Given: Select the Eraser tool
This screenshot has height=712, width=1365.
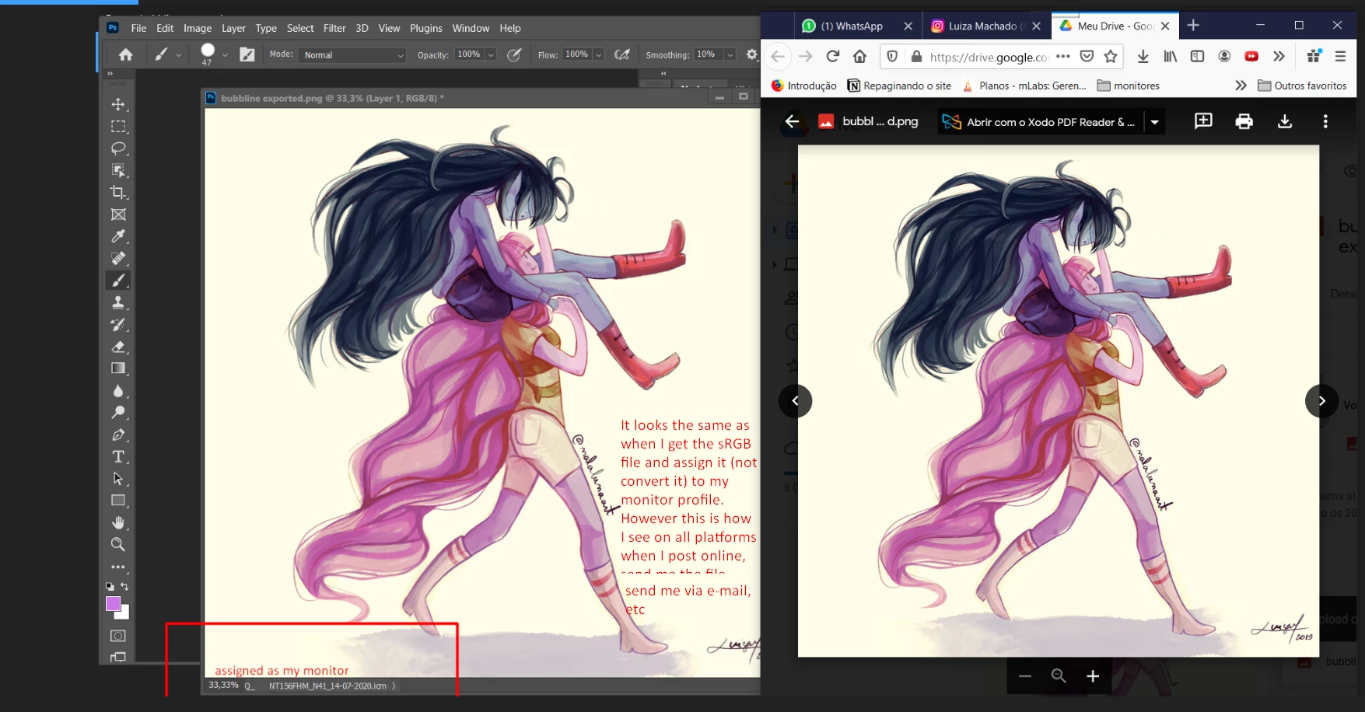Looking at the screenshot, I should [x=118, y=347].
